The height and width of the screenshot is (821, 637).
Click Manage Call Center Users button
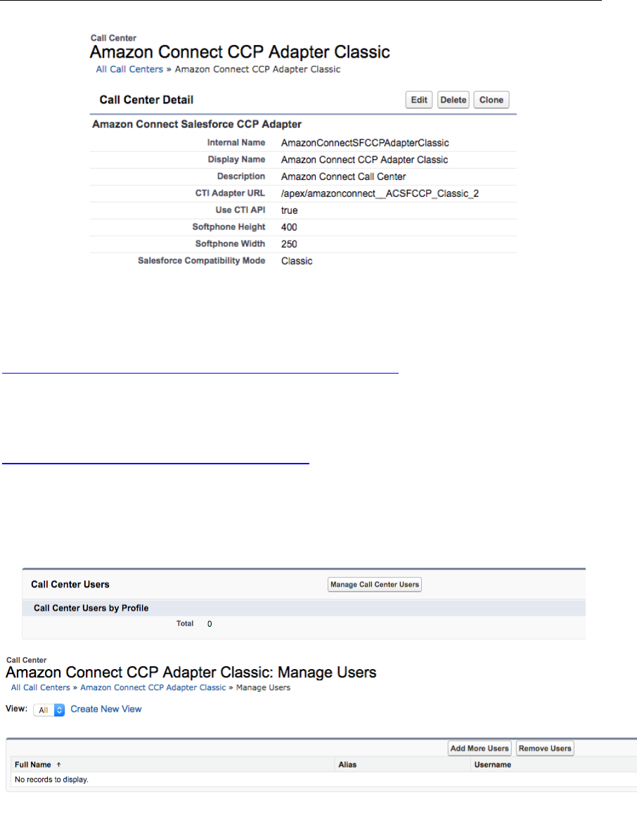(x=375, y=585)
